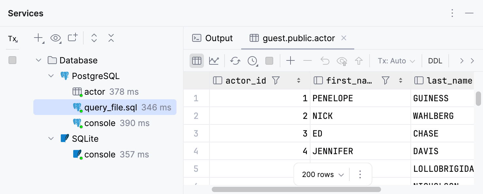Add a new row with plus icon
Image resolution: width=483 pixels, height=194 pixels.
291,61
